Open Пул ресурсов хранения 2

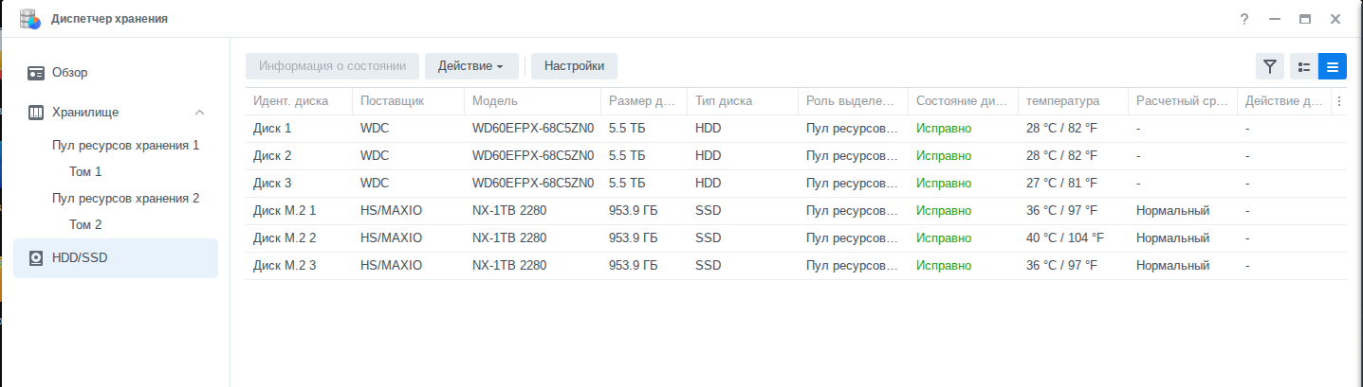pyautogui.click(x=125, y=199)
